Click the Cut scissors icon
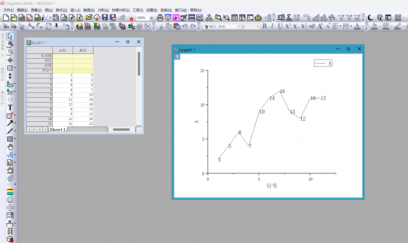Image resolution: width=408 pixels, height=243 pixels. click(x=161, y=26)
